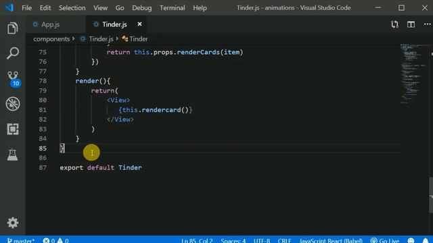Split the editor to the right
Viewport: 433px width, 243px height.
click(411, 24)
